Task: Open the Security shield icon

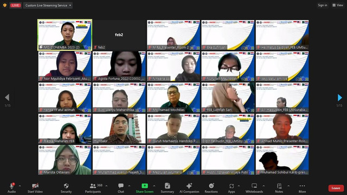Action: pyautogui.click(x=66, y=186)
